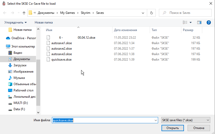Click the Saves breadcrumb
Image resolution: width=215 pixels, height=134 pixels.
click(100, 13)
